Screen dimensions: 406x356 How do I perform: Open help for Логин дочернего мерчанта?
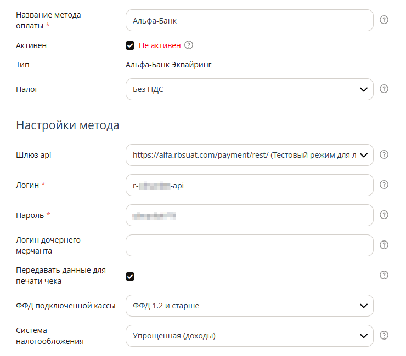384,245
